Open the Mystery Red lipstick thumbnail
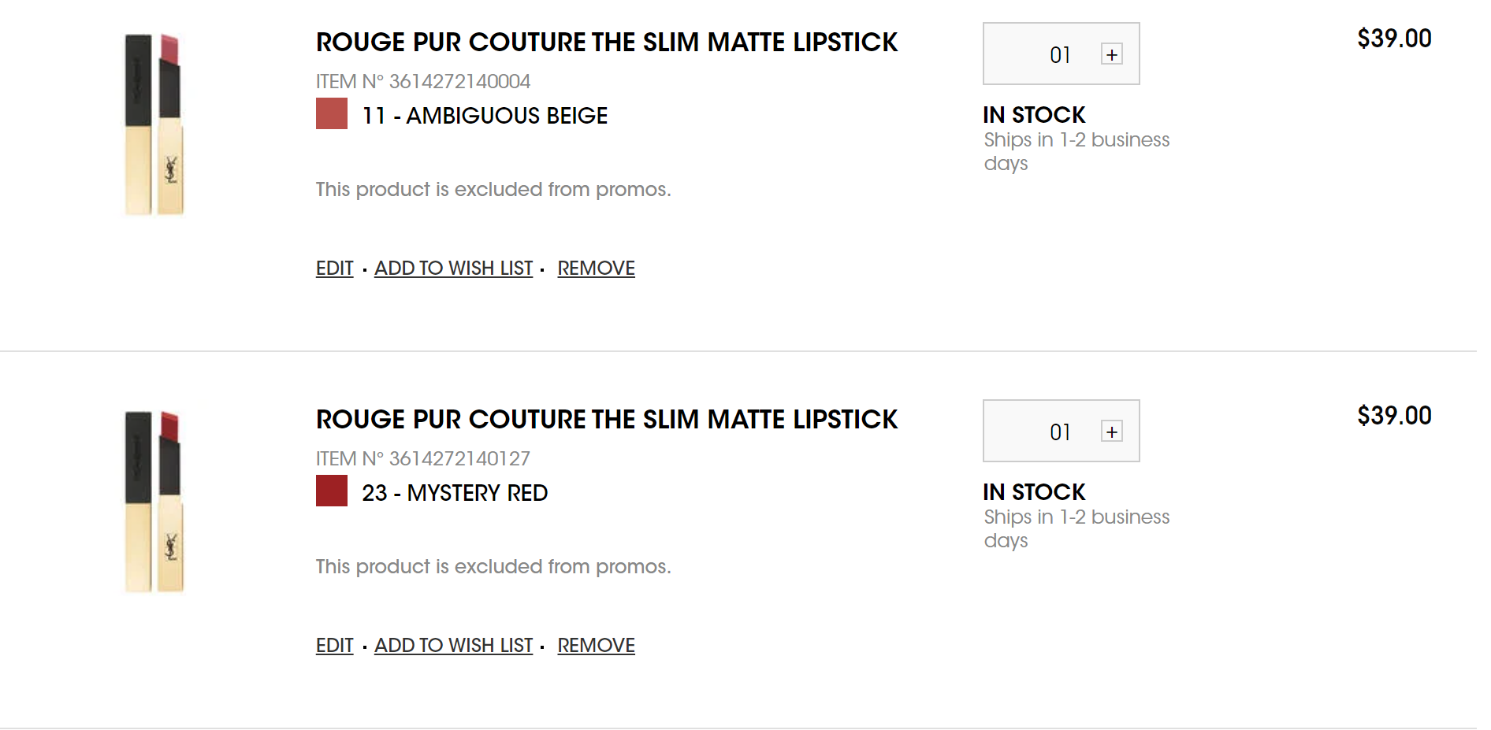Image resolution: width=1491 pixels, height=730 pixels. coord(154,501)
